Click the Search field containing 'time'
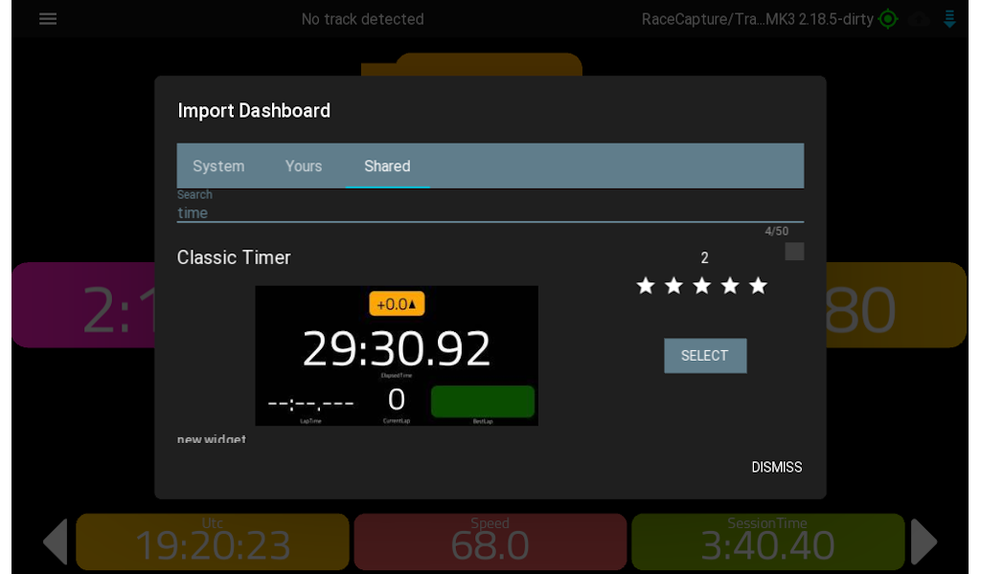This screenshot has height=574, width=981. point(490,212)
